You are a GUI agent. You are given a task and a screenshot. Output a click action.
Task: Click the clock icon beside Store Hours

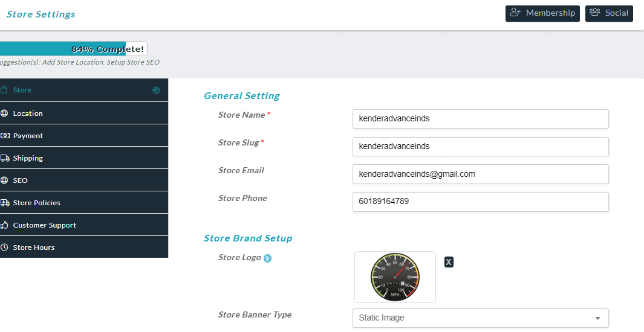point(5,247)
